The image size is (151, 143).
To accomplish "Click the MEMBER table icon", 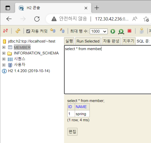I will [x=10, y=47].
